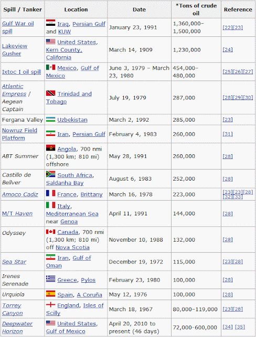Click the KUW link

65,32
